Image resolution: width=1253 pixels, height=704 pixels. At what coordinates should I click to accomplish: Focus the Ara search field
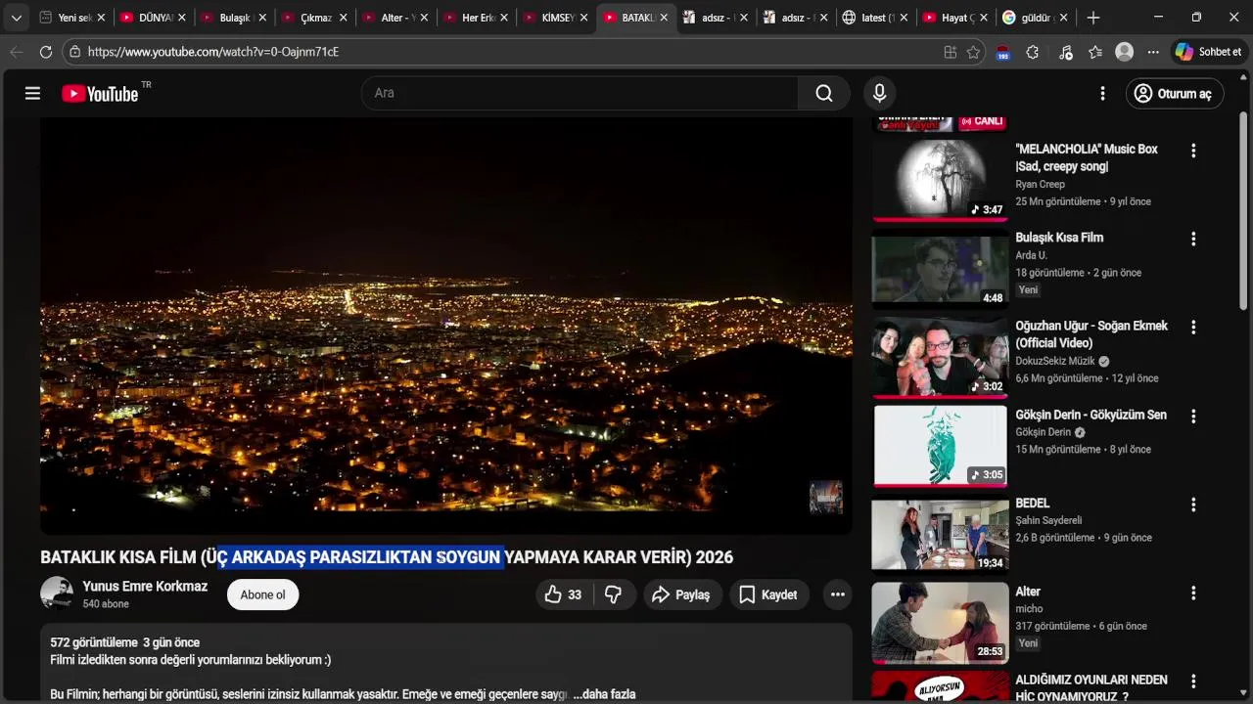(580, 93)
